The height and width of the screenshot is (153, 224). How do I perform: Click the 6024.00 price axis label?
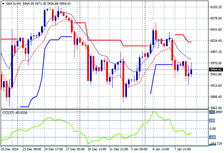tap(216, 41)
